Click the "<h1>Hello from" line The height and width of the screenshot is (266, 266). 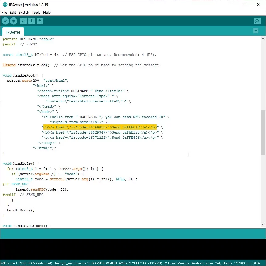click(105, 117)
